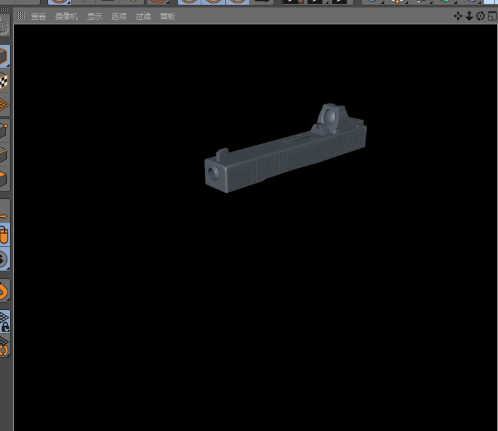Open the 摄像机 (Camera) menu

(66, 16)
